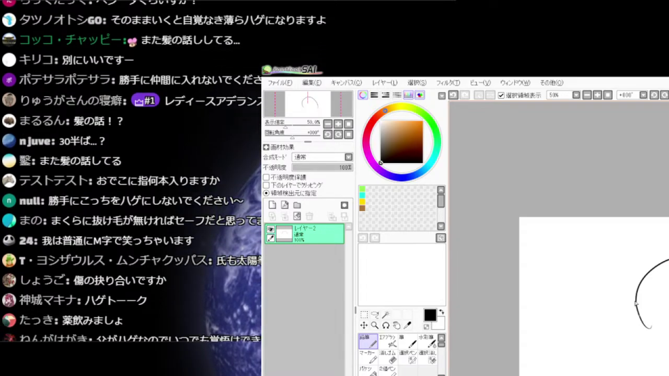Image resolution: width=669 pixels, height=376 pixels.
Task: Select 領域検出元に指定 radio option
Action: click(x=266, y=193)
